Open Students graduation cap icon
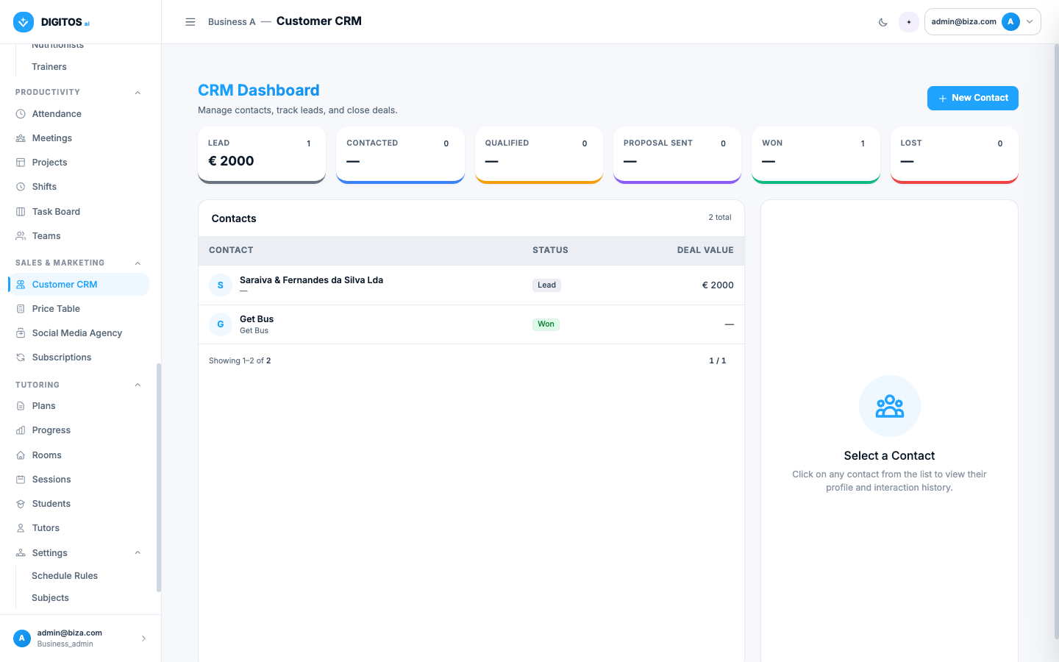Viewport: 1059px width, 662px height. pyautogui.click(x=21, y=504)
